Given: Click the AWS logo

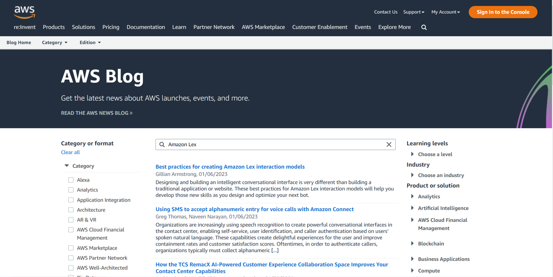Looking at the screenshot, I should (24, 12).
